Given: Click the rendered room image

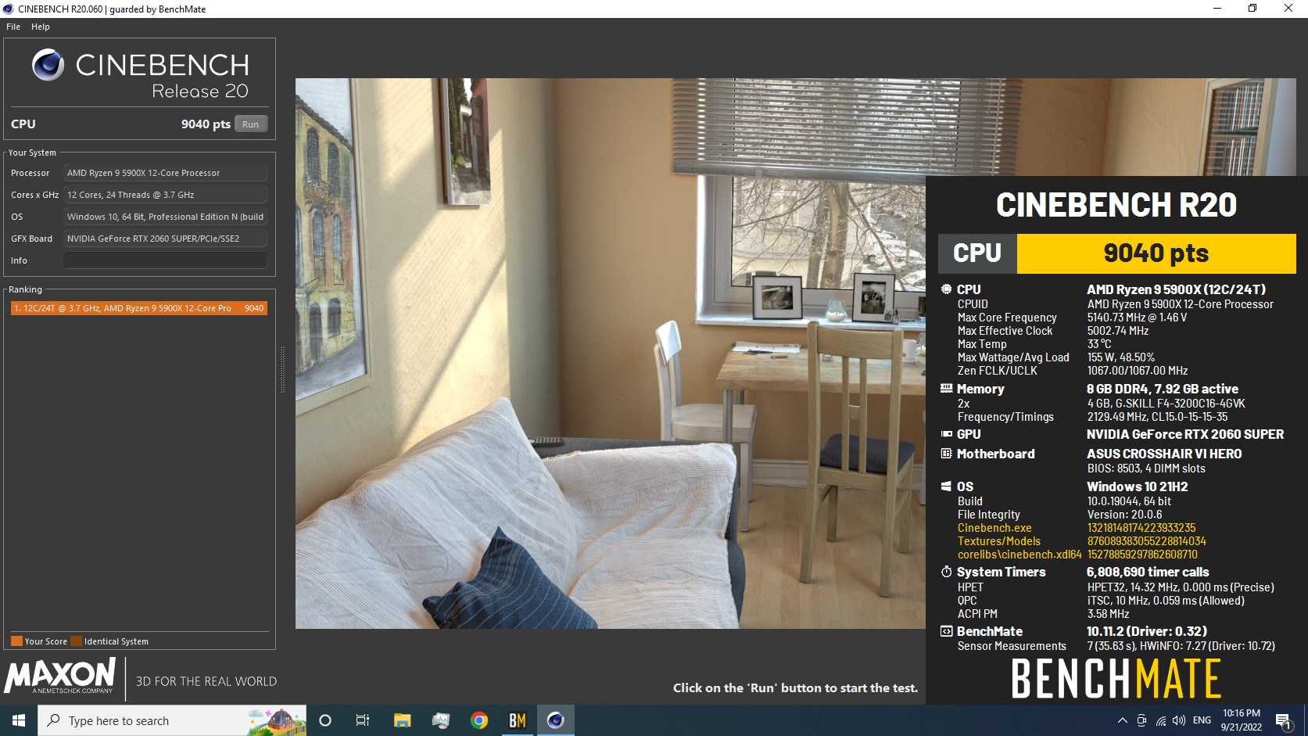Looking at the screenshot, I should pos(610,353).
